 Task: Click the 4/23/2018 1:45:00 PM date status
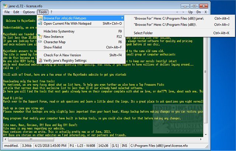tap(51, 145)
